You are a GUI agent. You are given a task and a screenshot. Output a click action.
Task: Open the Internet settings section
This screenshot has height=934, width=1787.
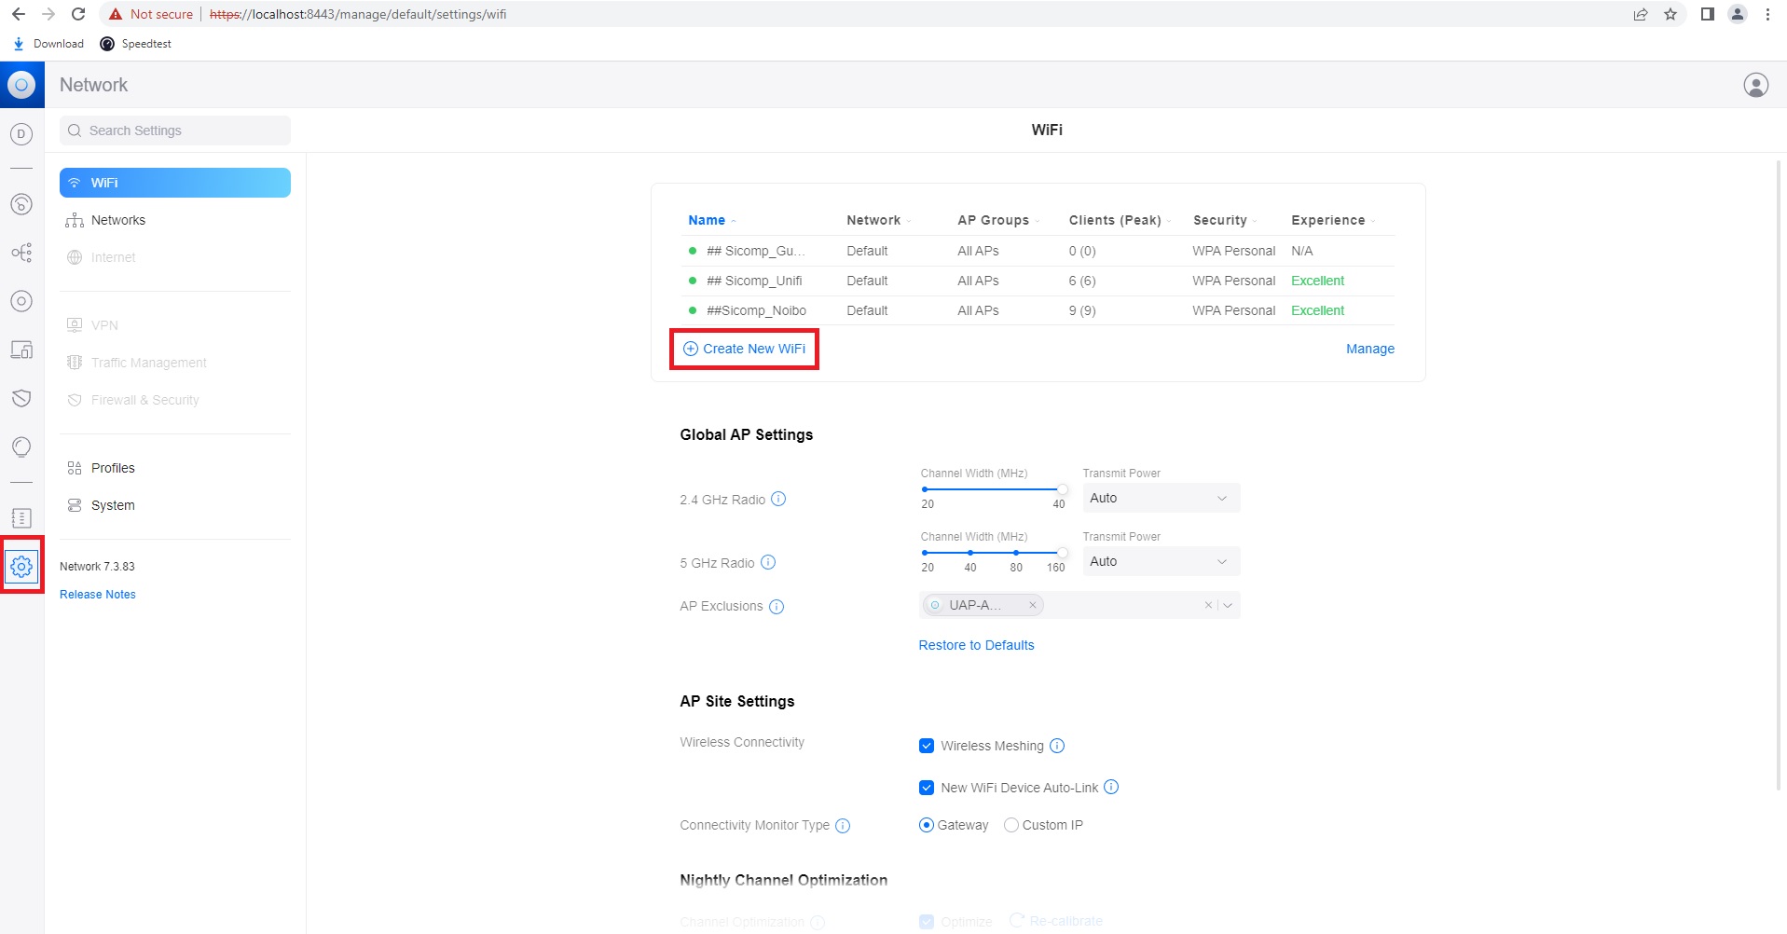click(x=112, y=257)
